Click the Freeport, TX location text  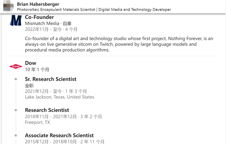(x=37, y=122)
